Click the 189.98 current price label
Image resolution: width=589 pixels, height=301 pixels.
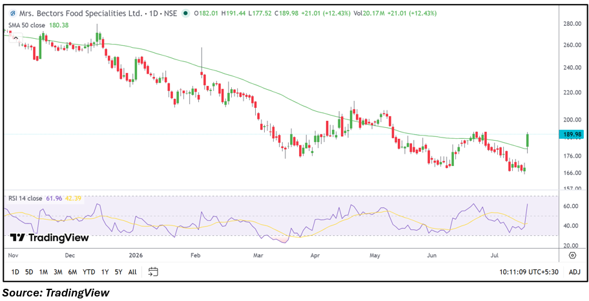tap(572, 134)
